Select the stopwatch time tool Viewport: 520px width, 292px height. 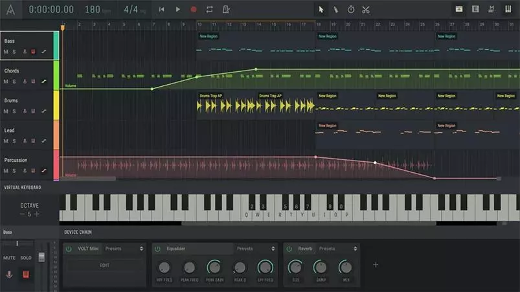click(351, 10)
